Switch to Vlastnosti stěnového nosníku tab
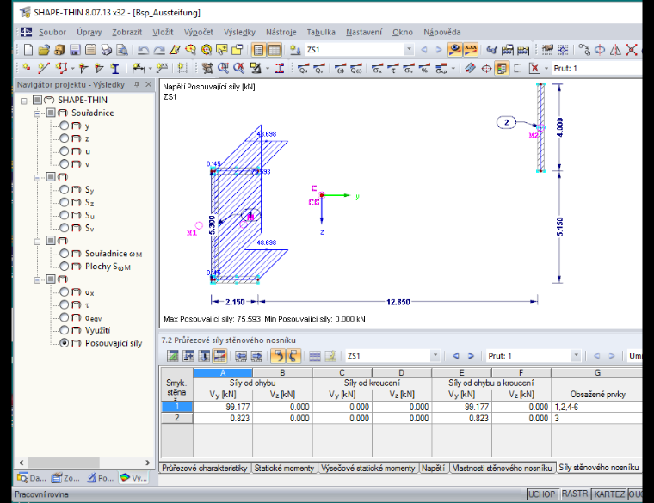The height and width of the screenshot is (503, 654). click(503, 468)
